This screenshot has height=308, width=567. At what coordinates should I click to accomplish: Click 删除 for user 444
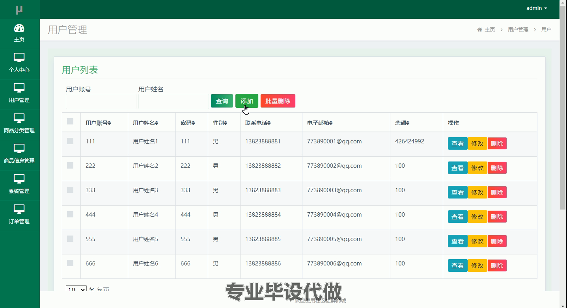pos(497,217)
